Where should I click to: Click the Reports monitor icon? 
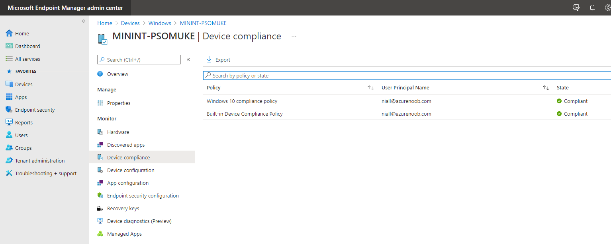(9, 122)
